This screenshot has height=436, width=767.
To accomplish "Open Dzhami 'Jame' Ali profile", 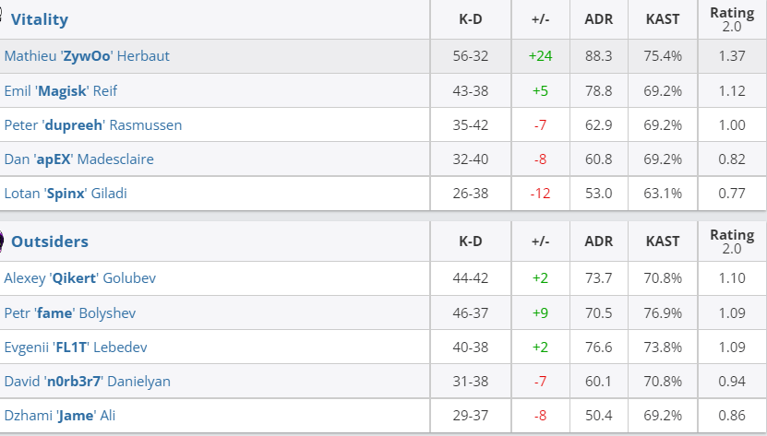I will [60, 416].
